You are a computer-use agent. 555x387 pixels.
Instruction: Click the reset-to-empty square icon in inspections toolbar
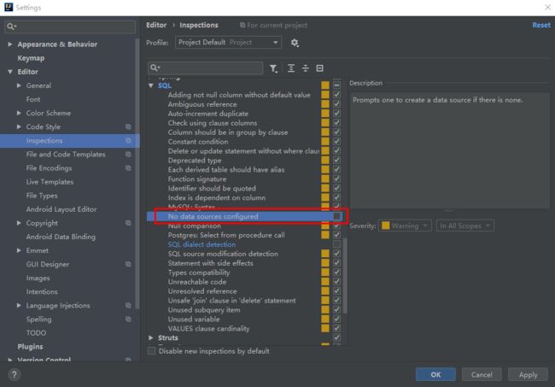320,68
